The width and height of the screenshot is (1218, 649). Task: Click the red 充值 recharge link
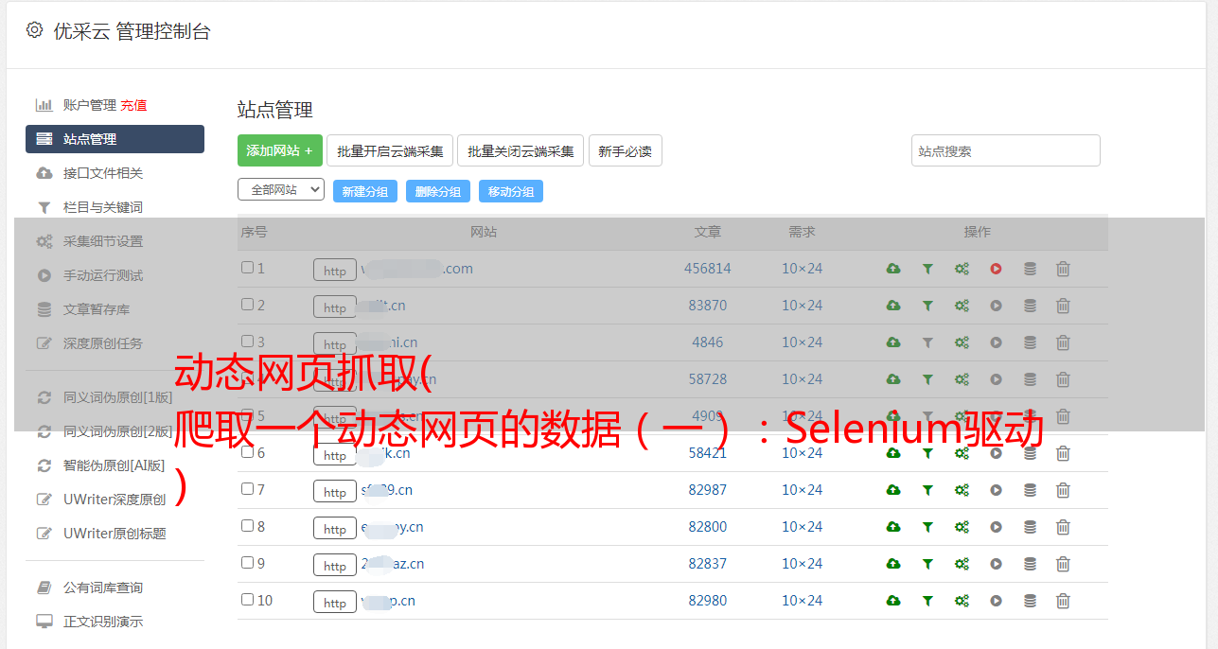pyautogui.click(x=133, y=105)
